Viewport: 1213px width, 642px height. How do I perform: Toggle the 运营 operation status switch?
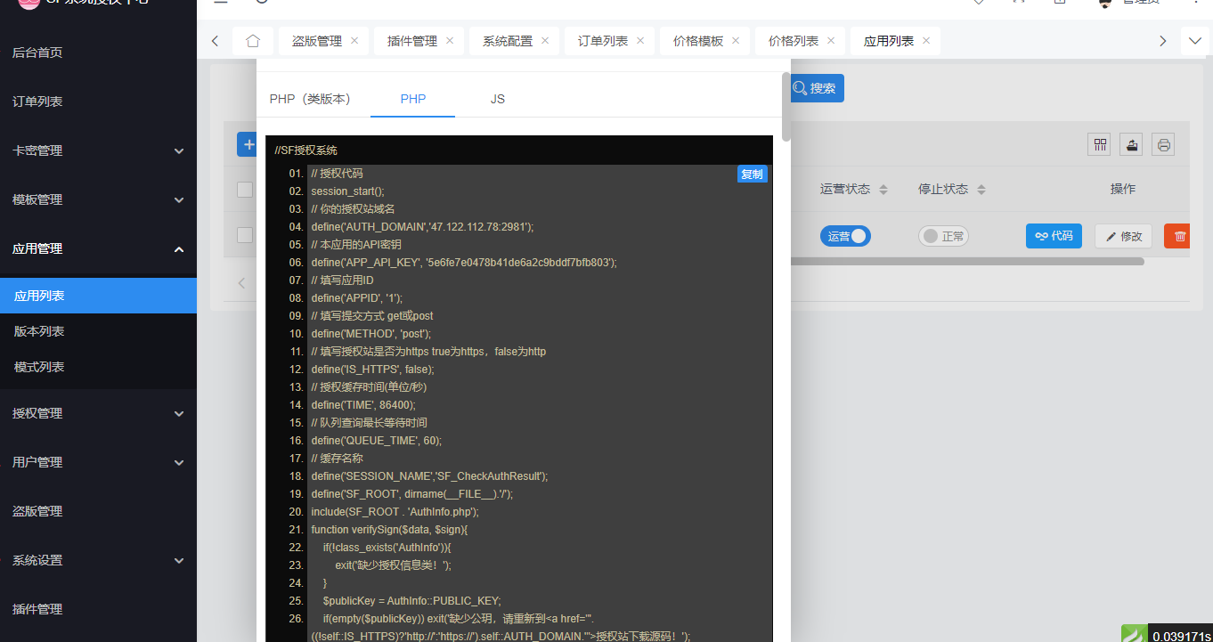845,235
